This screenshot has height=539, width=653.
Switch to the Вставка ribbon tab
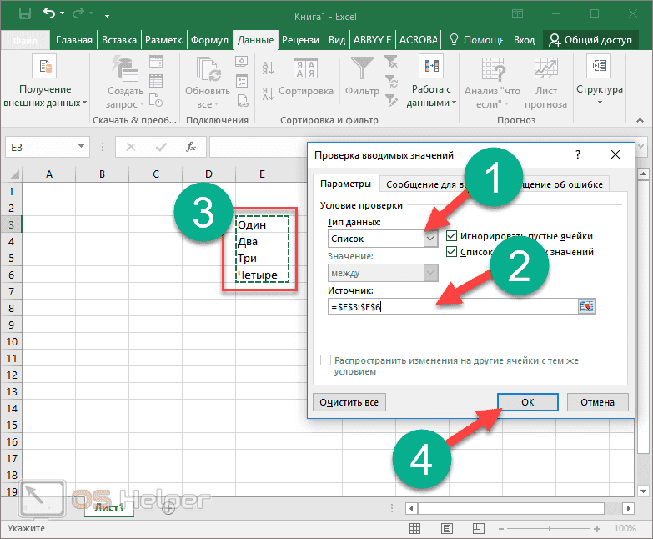[119, 40]
